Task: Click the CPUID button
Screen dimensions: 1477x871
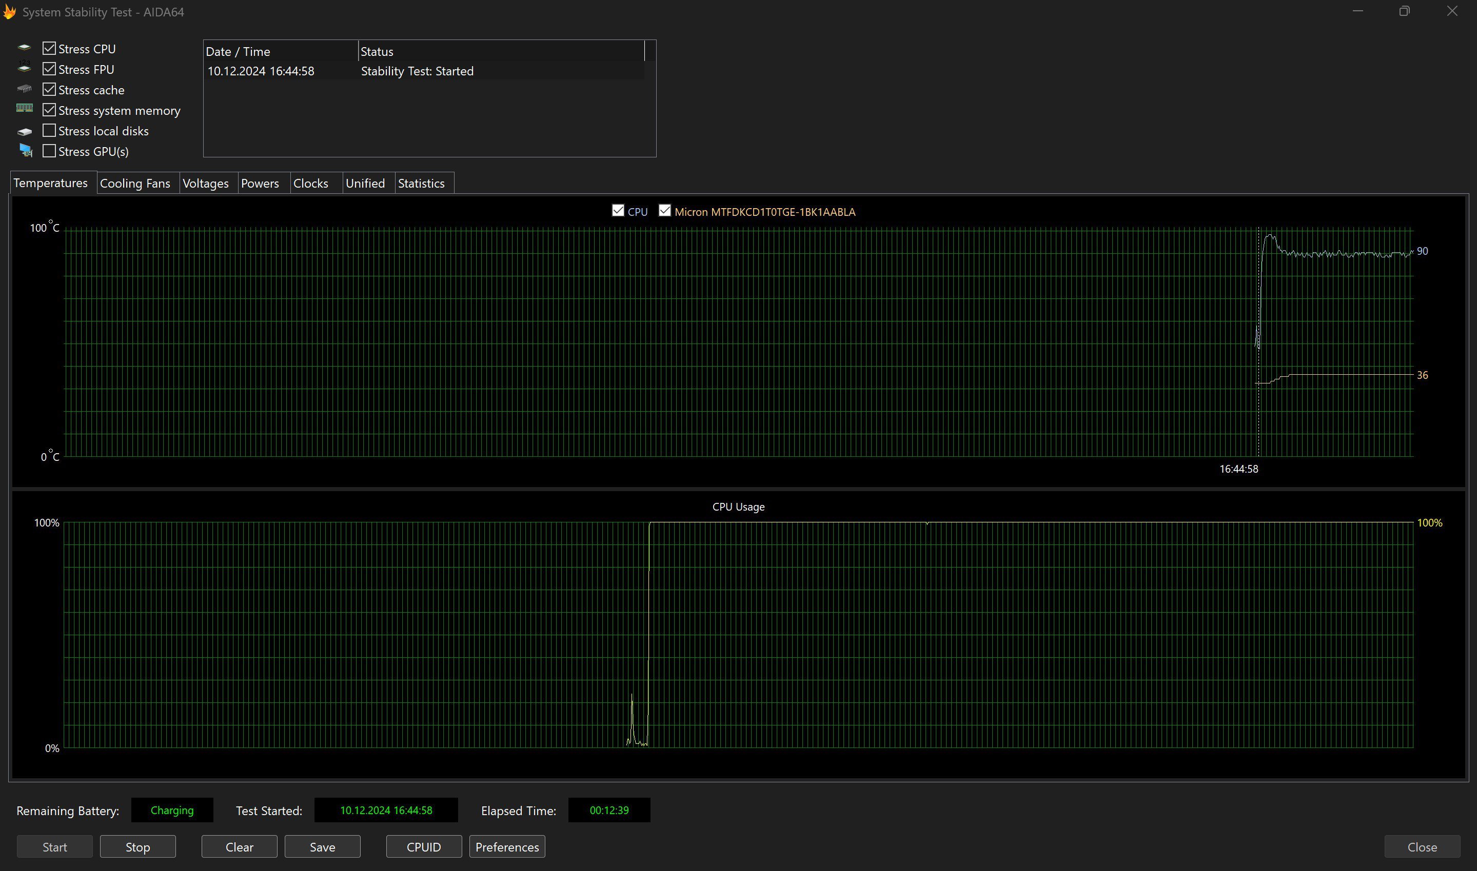Action: tap(423, 846)
